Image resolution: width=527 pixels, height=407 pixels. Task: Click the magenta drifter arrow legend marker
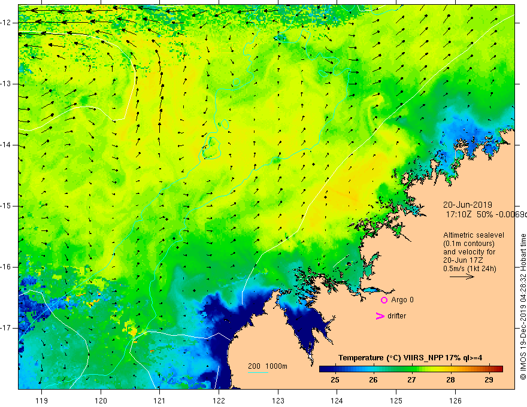click(380, 316)
